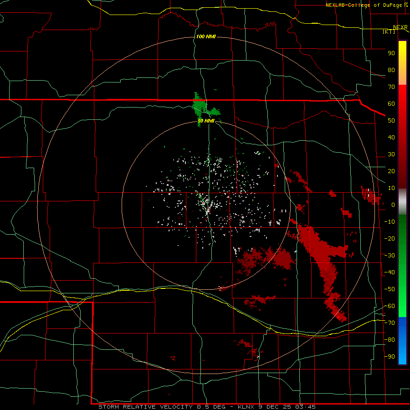410x410 pixels.
Task: Click the positive 50 scale value
Action: [391, 121]
